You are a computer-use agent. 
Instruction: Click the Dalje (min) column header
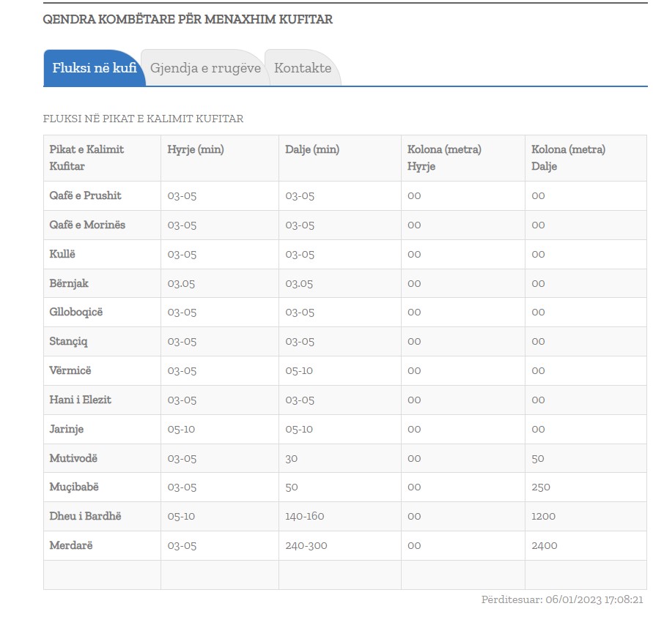tap(312, 149)
